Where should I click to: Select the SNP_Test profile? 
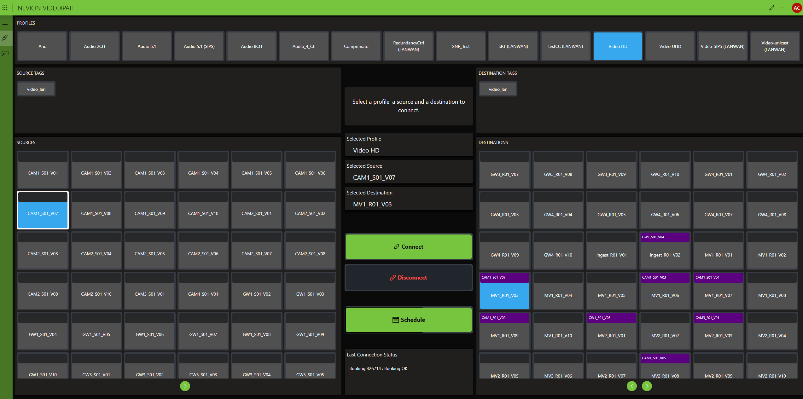[x=461, y=46]
